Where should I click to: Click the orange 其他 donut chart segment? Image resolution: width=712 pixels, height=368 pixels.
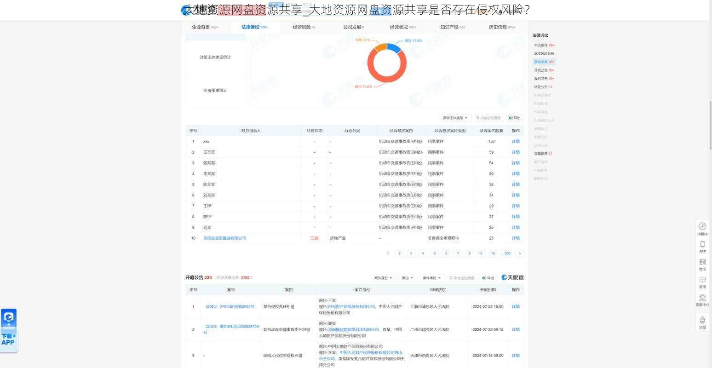coord(381,47)
